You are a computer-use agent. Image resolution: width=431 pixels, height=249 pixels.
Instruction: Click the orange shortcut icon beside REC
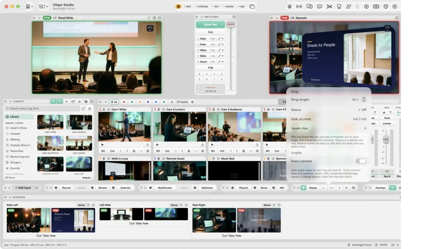178,7
